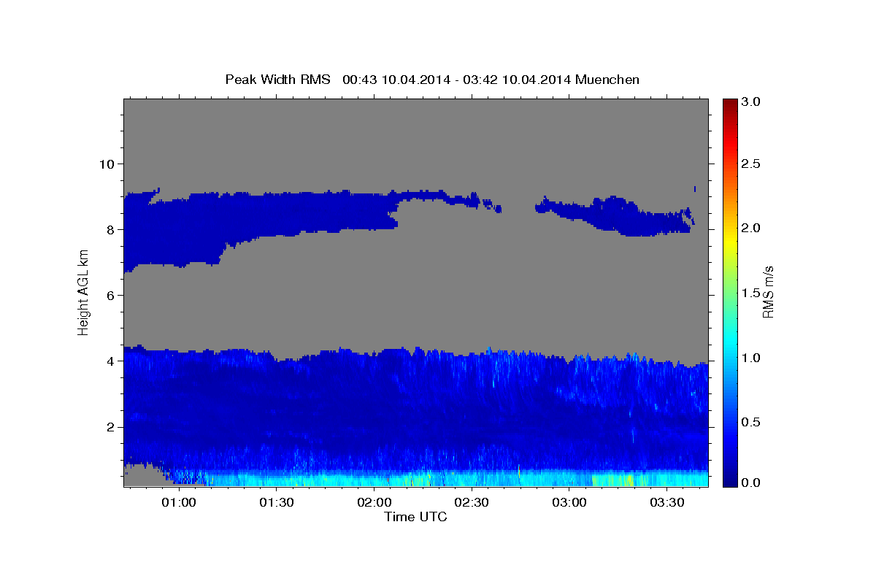Click the colorbar value '0.5'
This screenshot has height=584, width=876.
point(751,422)
